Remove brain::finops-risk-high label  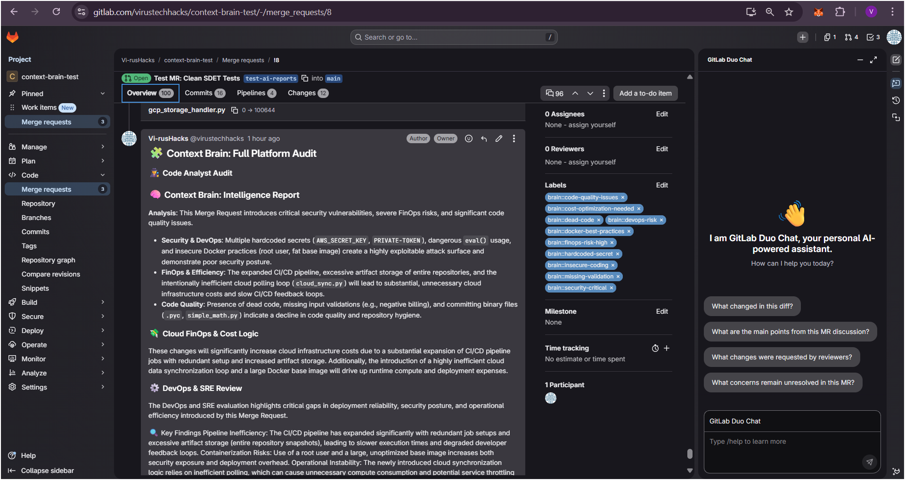point(612,243)
